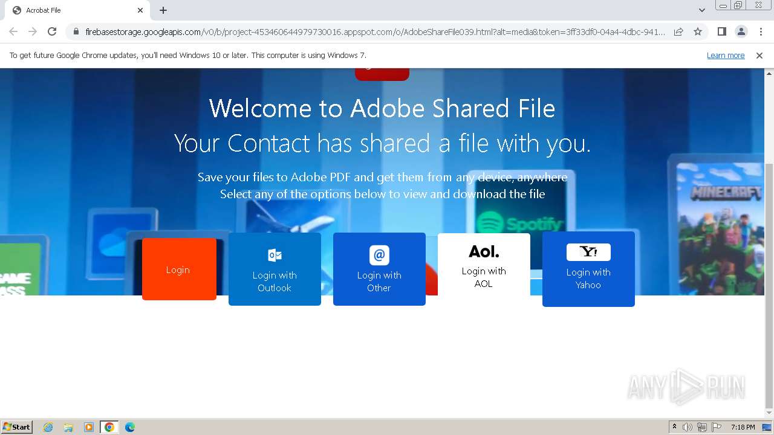This screenshot has height=435, width=774.
Task: Open a new tab
Action: click(x=163, y=10)
